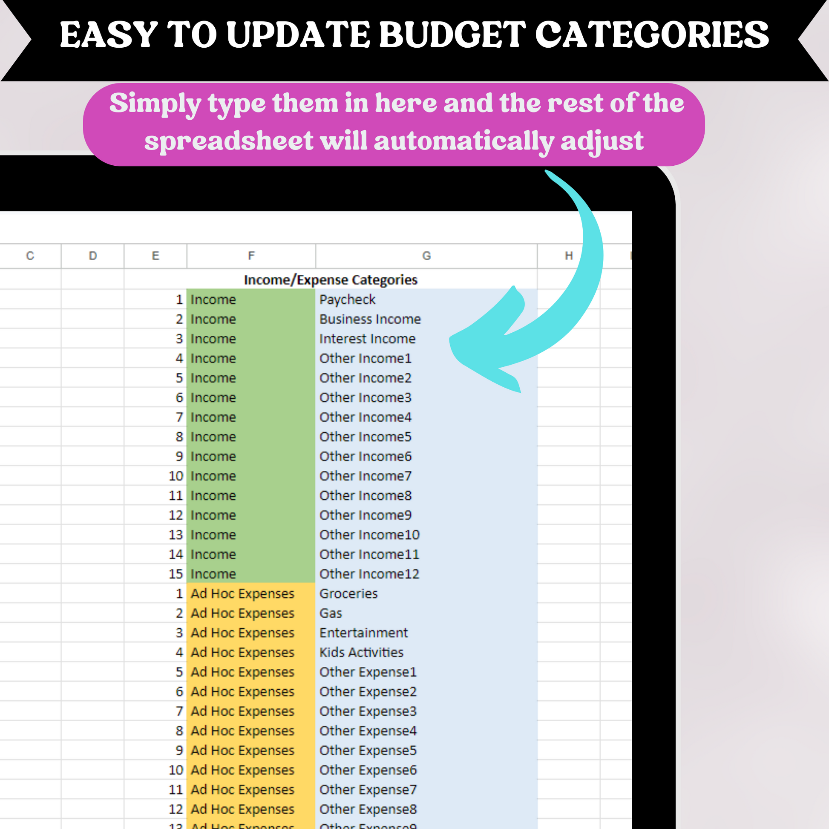Click the Other Expense1 cell

(x=426, y=671)
